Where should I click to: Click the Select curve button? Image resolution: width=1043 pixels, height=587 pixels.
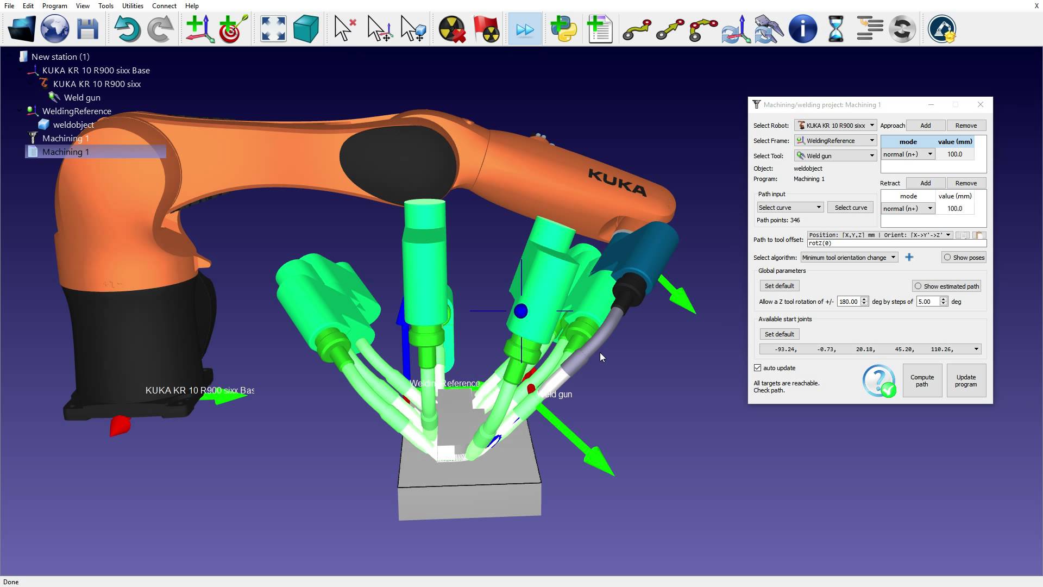[x=851, y=208]
